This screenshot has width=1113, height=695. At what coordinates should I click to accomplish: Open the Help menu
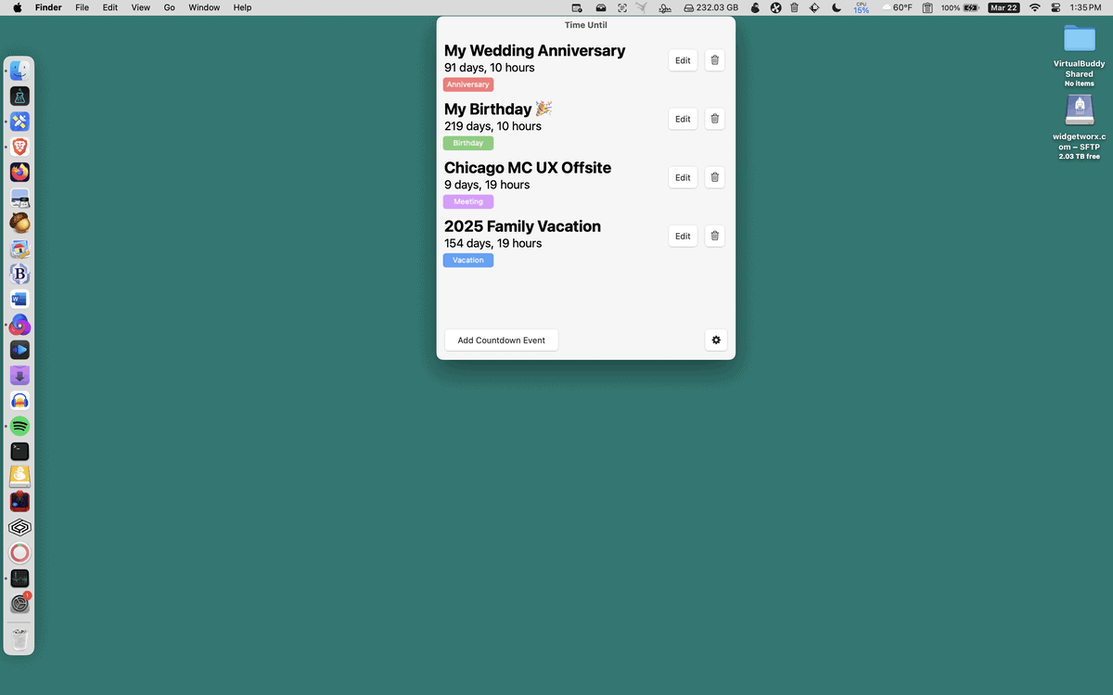pos(242,7)
